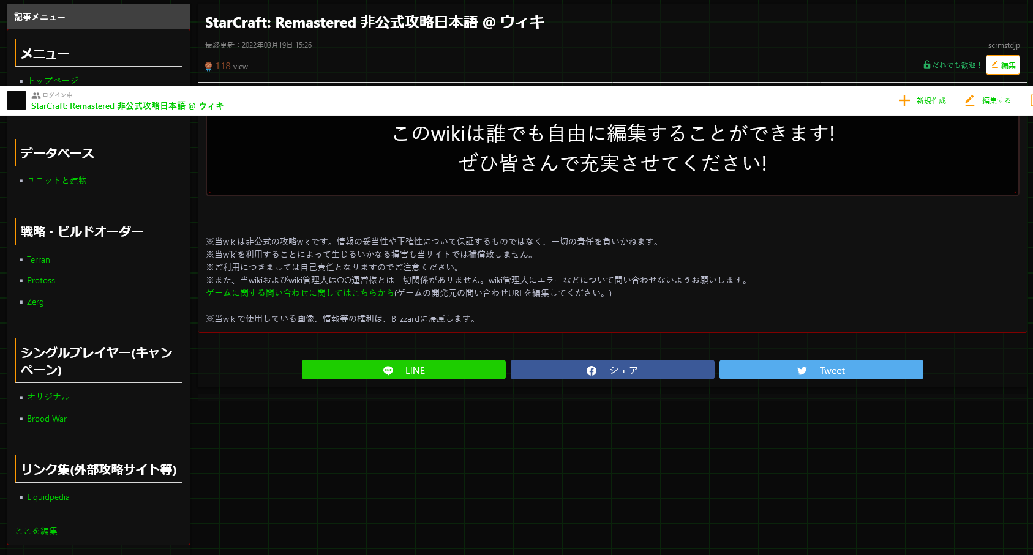Open the Zerg strategy page
This screenshot has height=555, width=1033.
(36, 302)
